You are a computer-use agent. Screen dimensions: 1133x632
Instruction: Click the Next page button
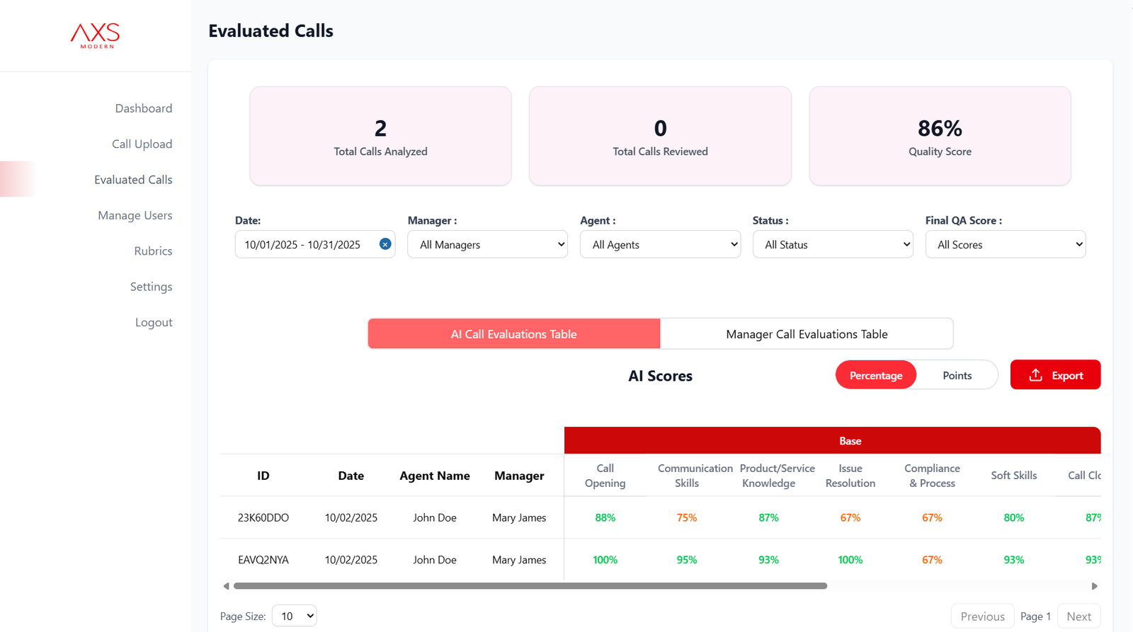1078,616
